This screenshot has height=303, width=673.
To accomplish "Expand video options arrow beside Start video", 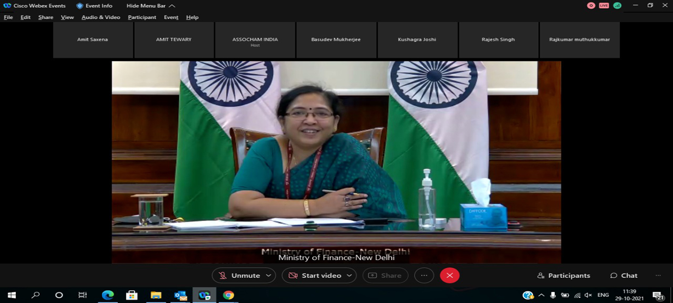I will 350,276.
